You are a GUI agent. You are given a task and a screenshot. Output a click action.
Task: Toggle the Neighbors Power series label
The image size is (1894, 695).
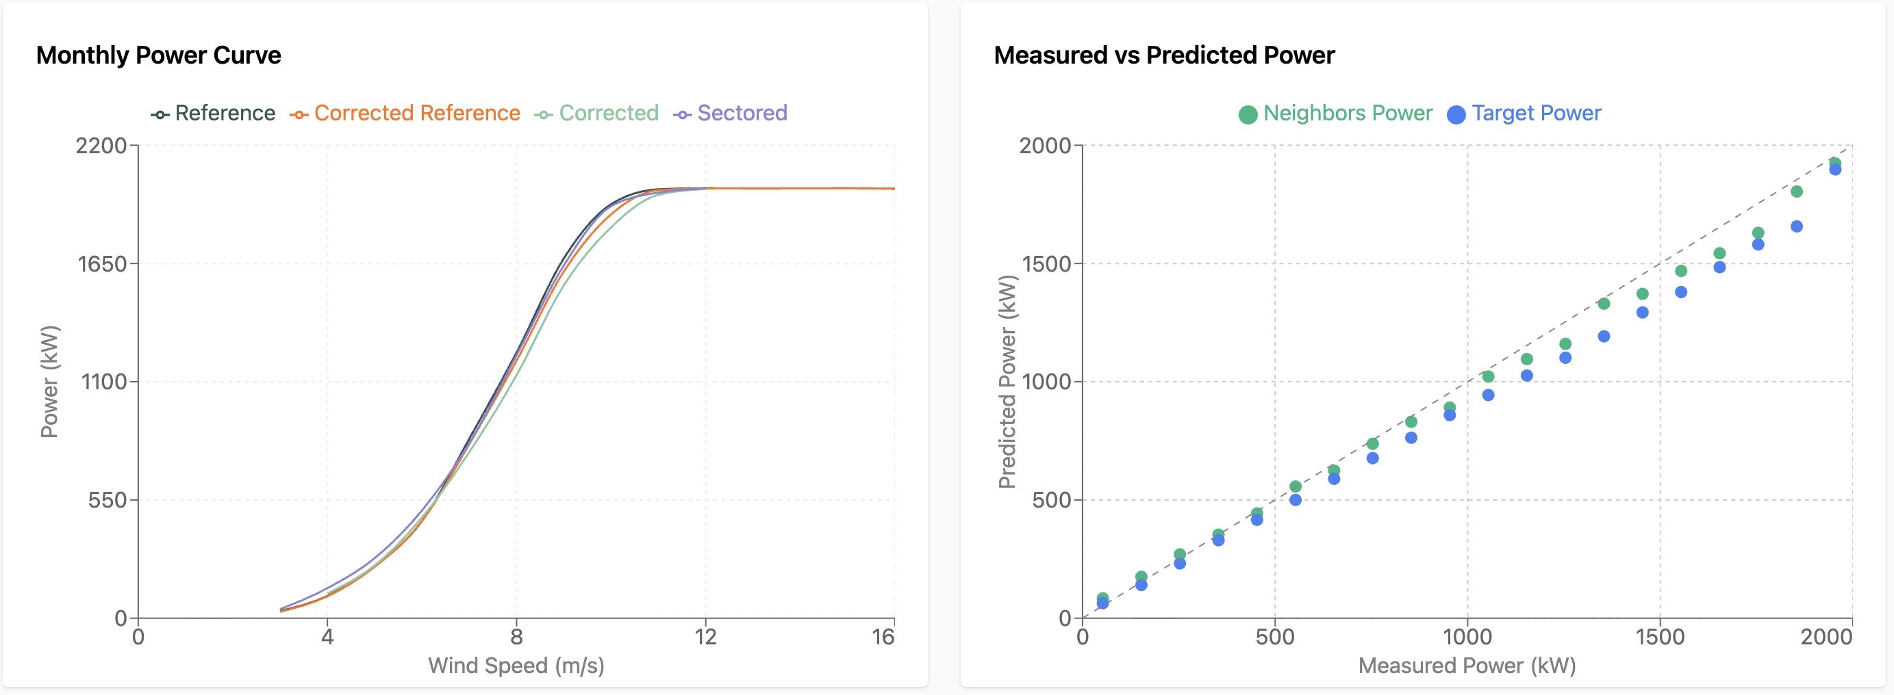[1348, 113]
